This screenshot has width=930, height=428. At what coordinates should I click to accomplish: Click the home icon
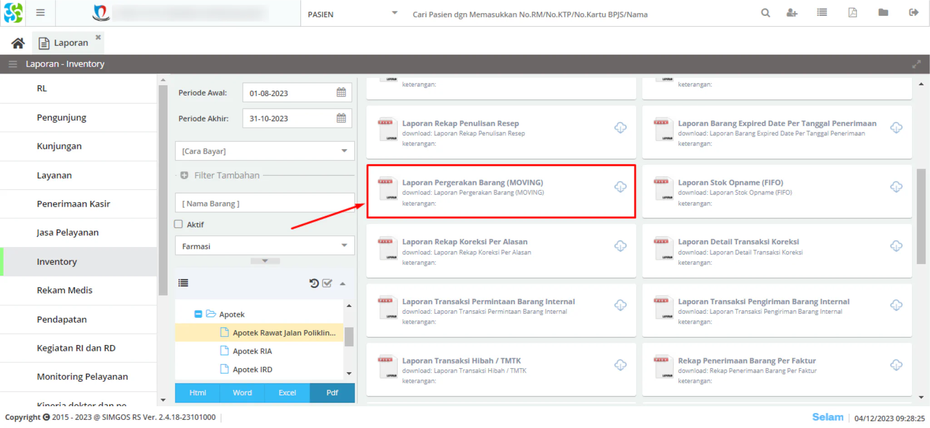pos(18,43)
